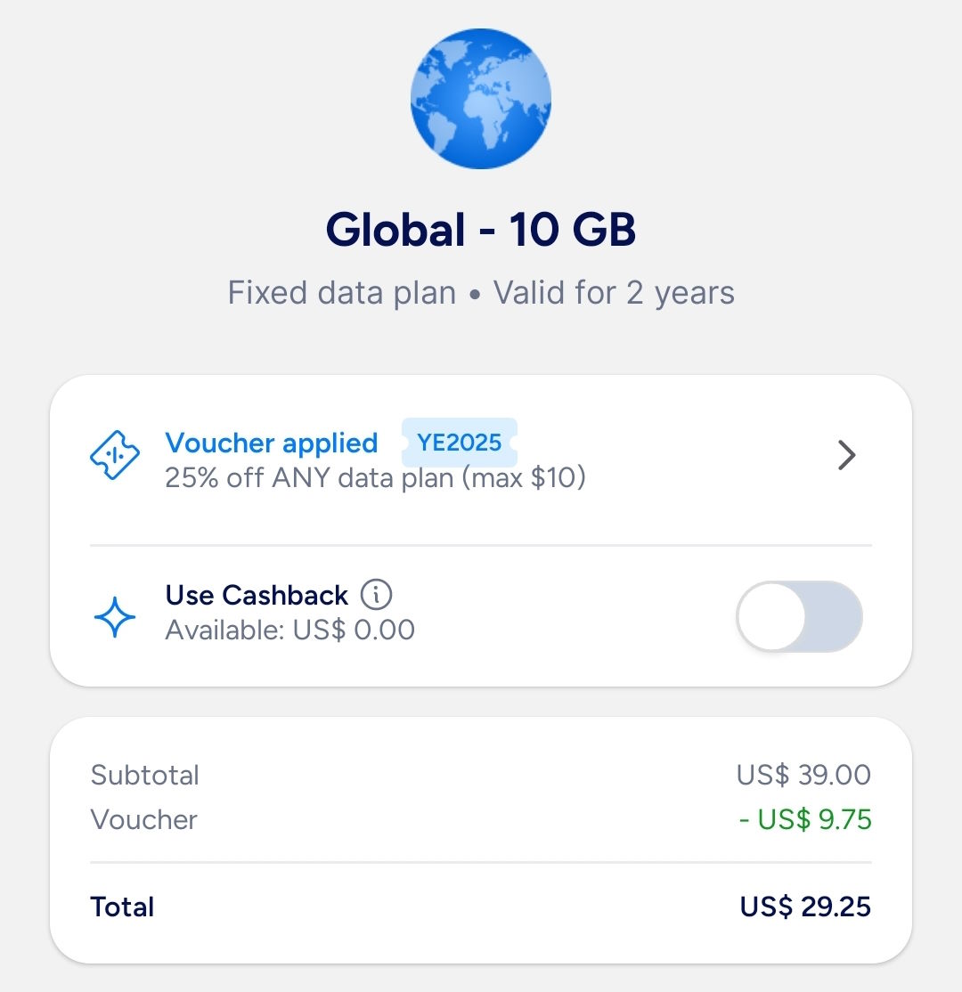962x992 pixels.
Task: Click the Cashback sparkle star icon
Action: 116,616
